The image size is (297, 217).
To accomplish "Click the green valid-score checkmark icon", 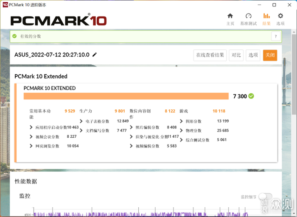I will click(14, 36).
